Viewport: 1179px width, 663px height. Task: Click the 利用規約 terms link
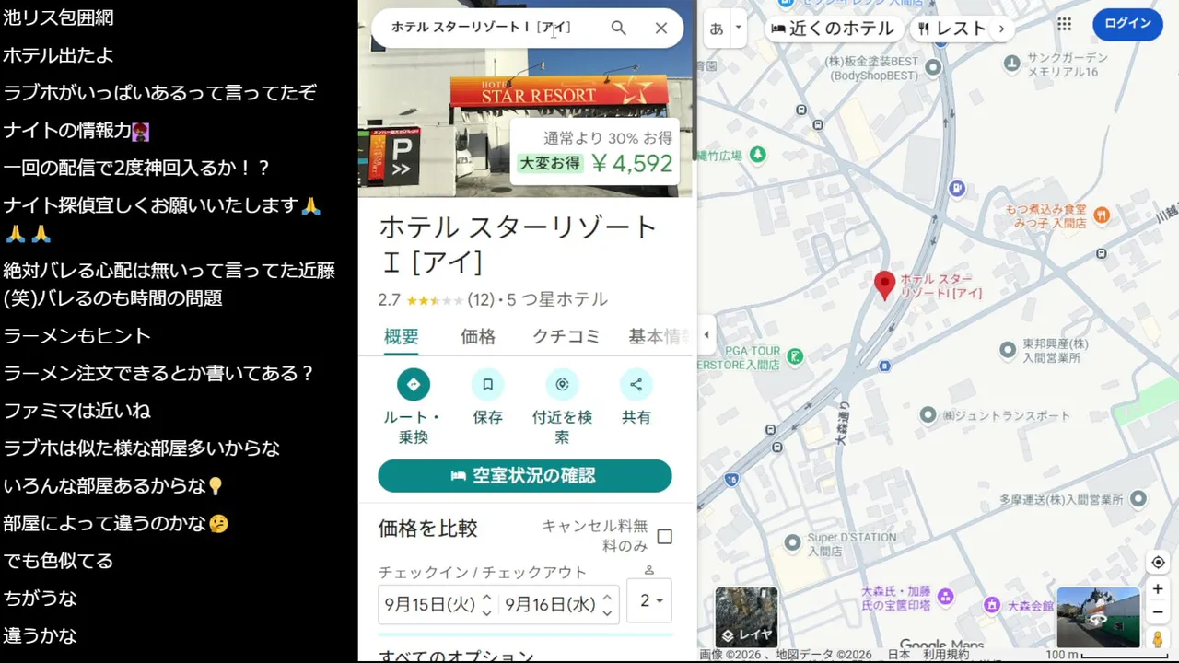946,655
